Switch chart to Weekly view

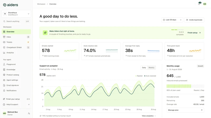[x=151, y=68]
